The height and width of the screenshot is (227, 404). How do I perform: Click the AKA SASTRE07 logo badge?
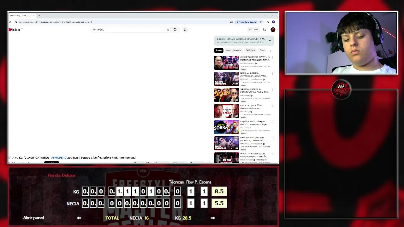(x=341, y=89)
